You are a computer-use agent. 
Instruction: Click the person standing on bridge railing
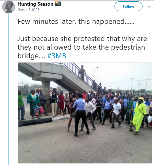click(82, 73)
